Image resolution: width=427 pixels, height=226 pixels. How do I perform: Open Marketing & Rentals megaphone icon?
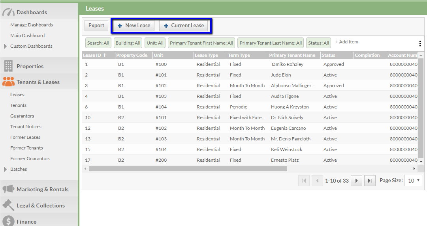(x=8, y=189)
